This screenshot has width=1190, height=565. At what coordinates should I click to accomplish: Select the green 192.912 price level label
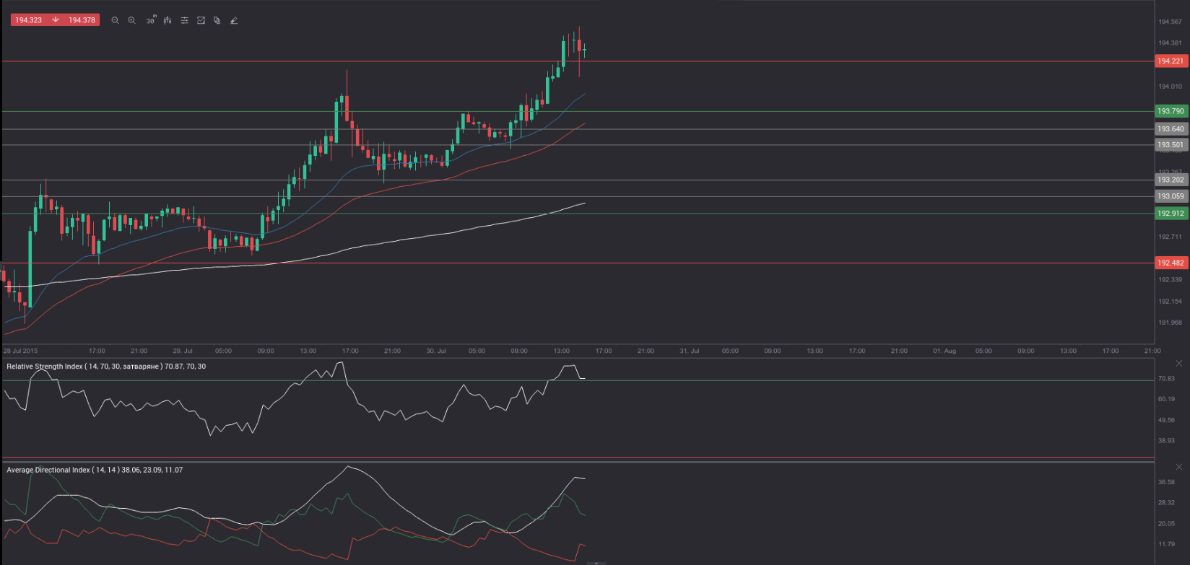pyautogui.click(x=1171, y=214)
